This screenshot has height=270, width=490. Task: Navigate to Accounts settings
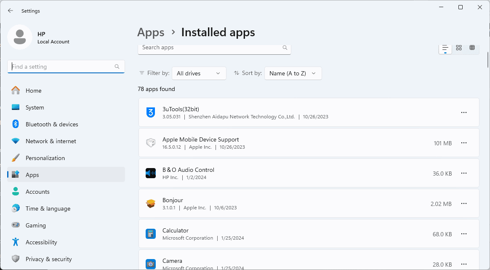pos(66,192)
